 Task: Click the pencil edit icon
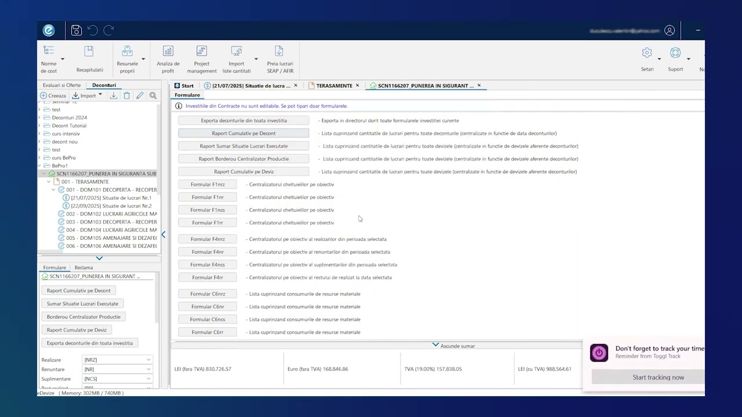(140, 96)
